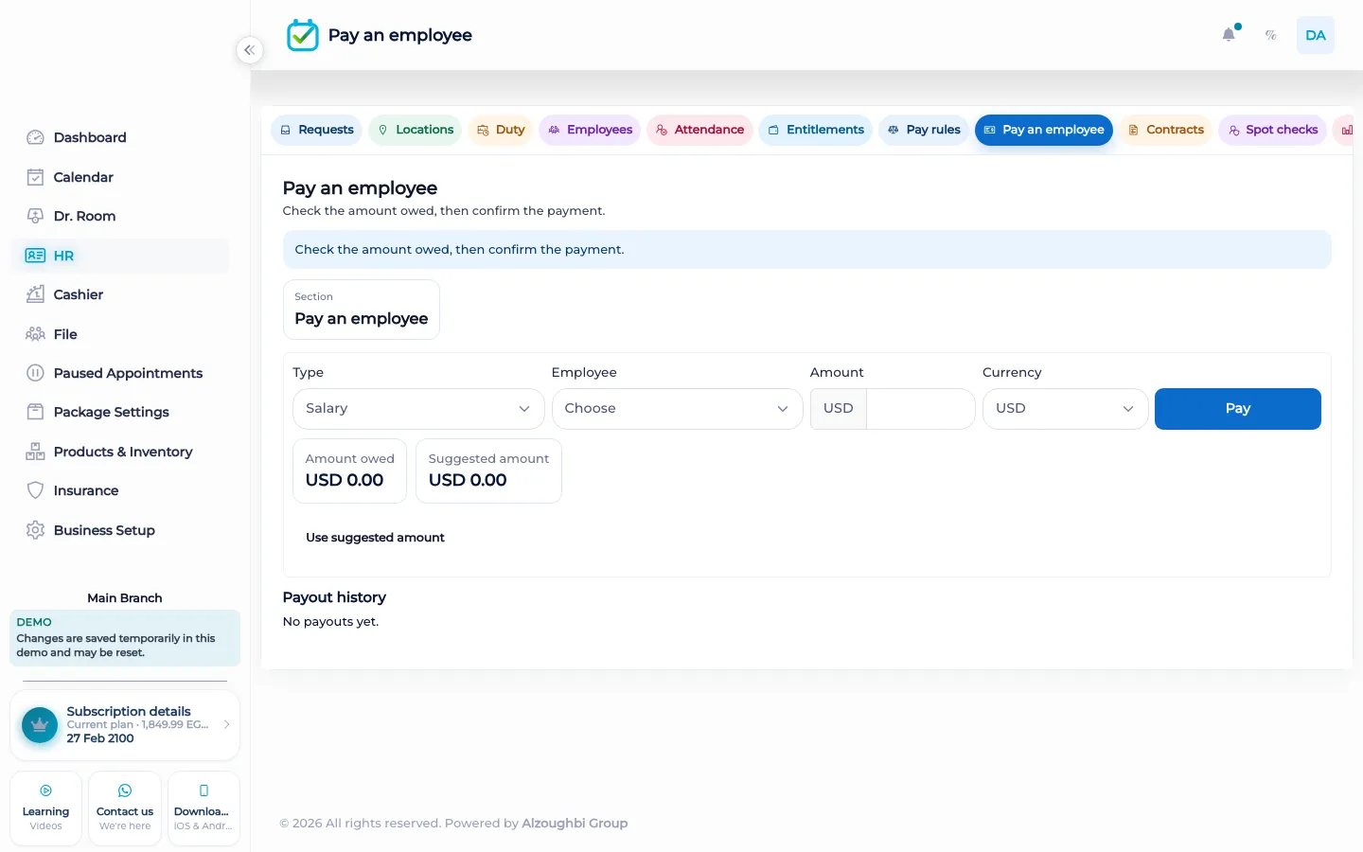
Task: Open Contact us WhatsApp shortcut
Action: pyautogui.click(x=125, y=808)
